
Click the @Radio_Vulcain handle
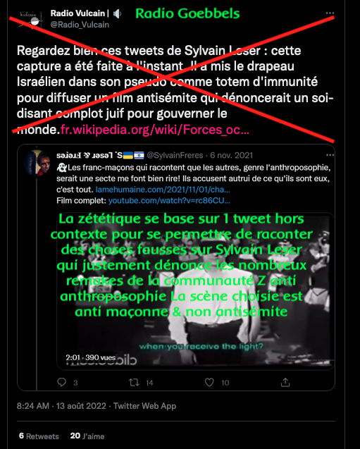coord(80,25)
